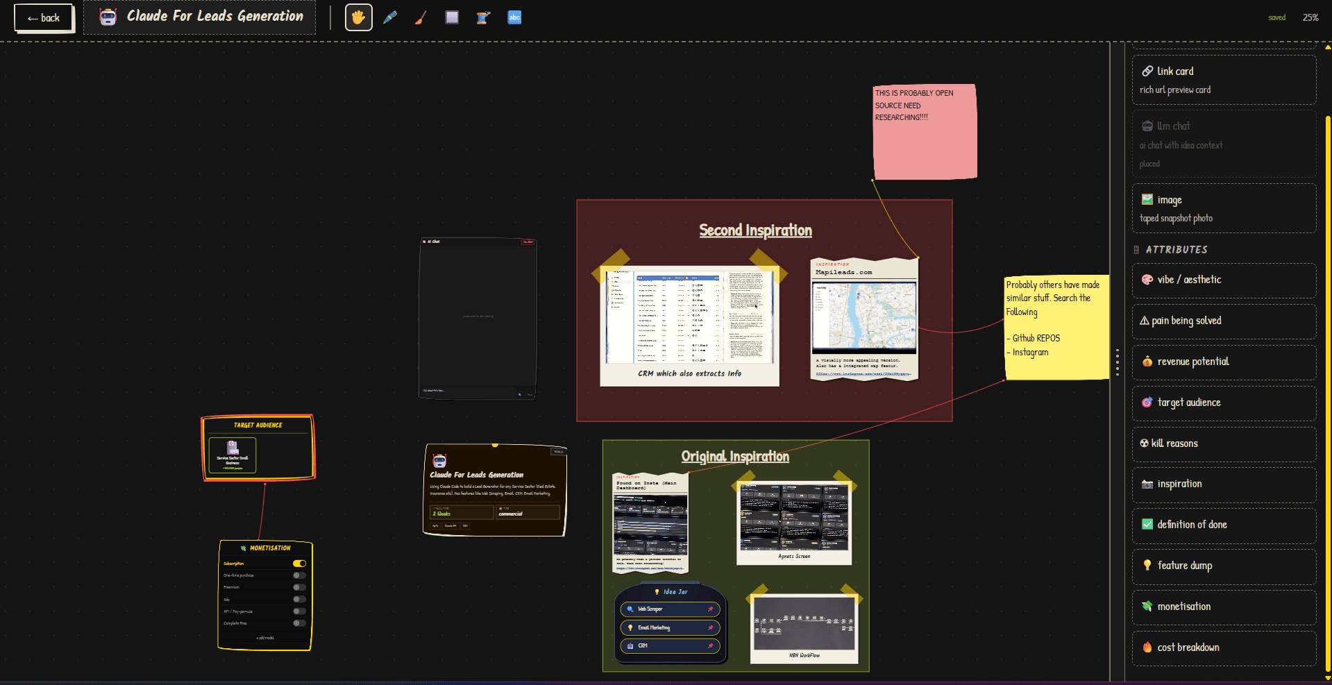
Task: Select the hand pan tool
Action: pos(359,17)
